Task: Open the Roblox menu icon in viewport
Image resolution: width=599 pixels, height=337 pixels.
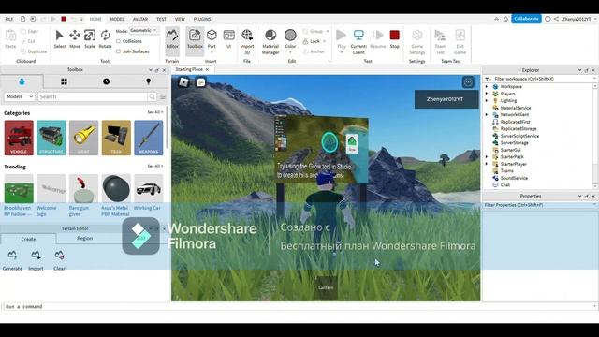Action: (183, 82)
